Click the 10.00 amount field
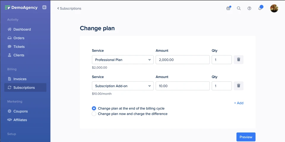 tap(183, 86)
